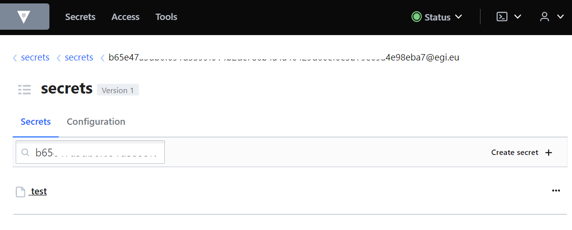Click the magnifier icon in filter field

(25, 153)
